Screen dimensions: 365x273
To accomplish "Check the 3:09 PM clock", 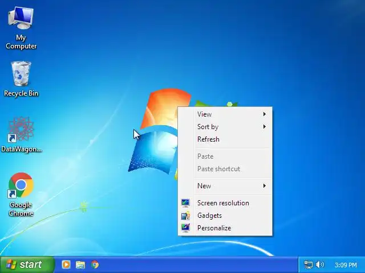I will (x=346, y=265).
